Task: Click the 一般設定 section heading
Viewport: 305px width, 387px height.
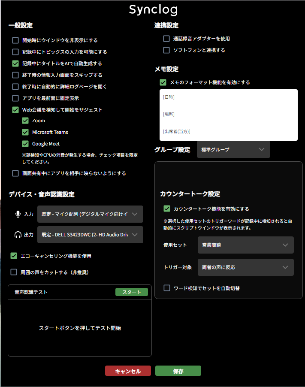Action: tap(21, 25)
